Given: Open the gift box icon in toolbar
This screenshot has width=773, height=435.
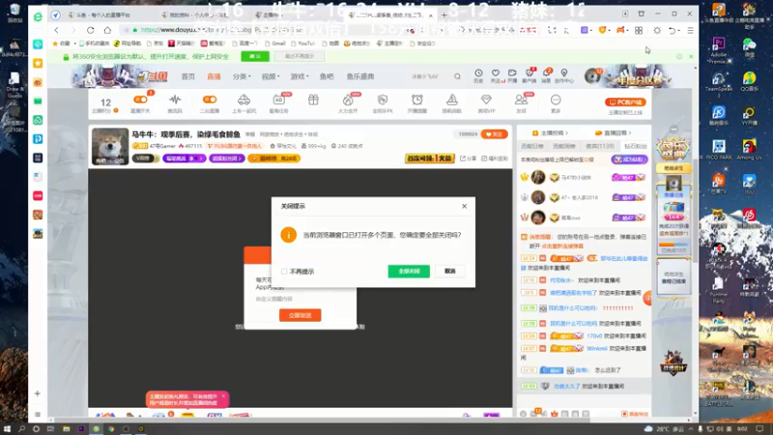Looking at the screenshot, I should coord(313,100).
